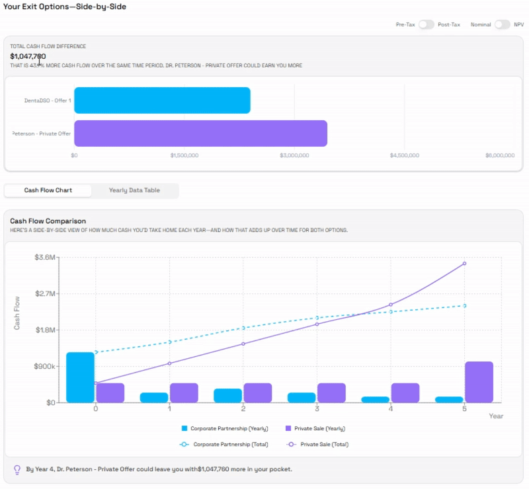
Task: Click the 'Post-Tax' label
Action: click(449, 24)
